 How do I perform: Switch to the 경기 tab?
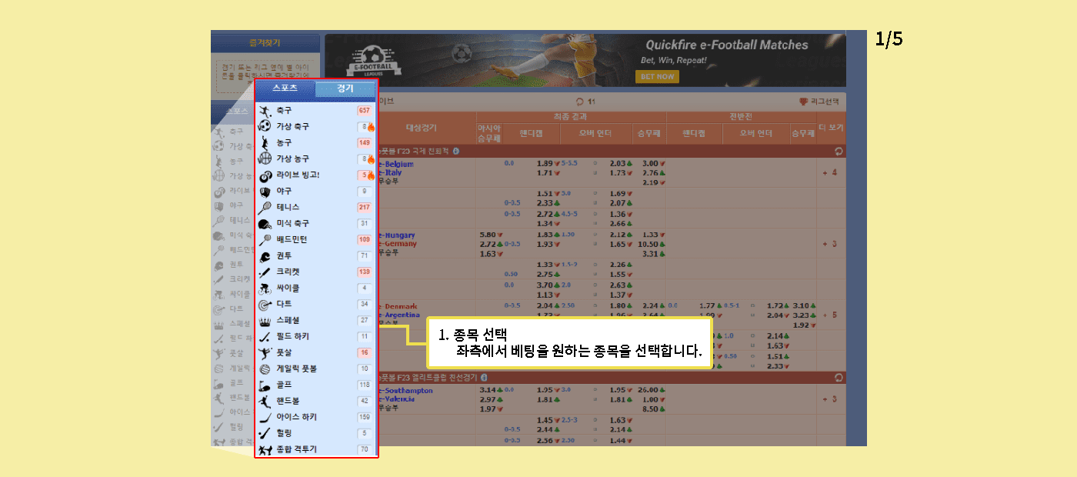click(345, 88)
